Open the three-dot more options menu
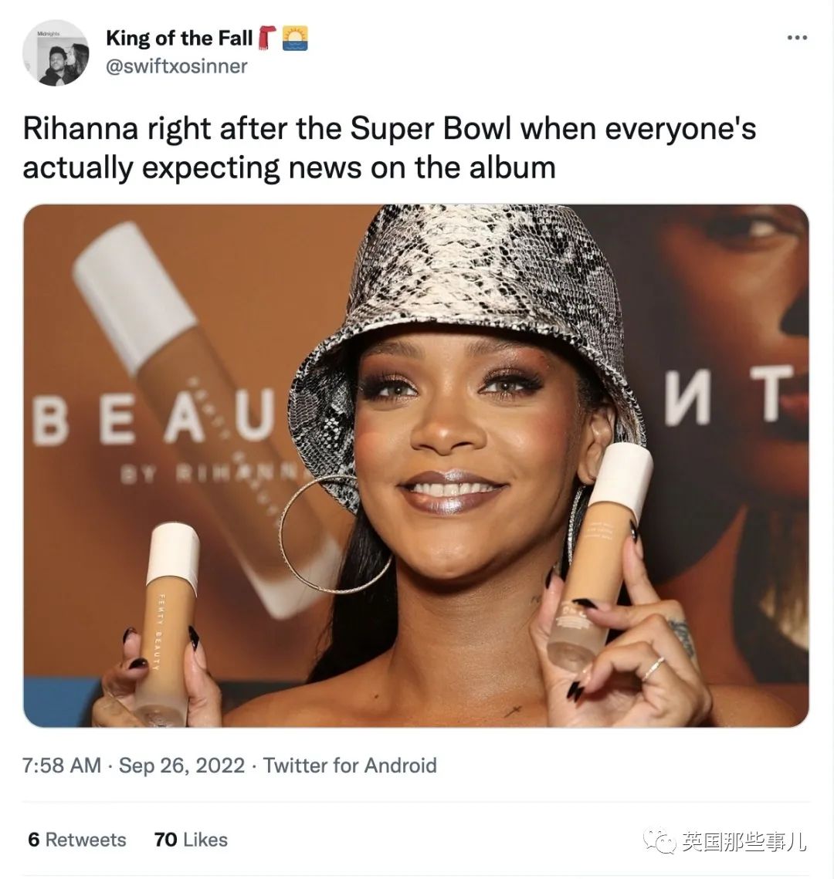The image size is (834, 879). (x=797, y=38)
